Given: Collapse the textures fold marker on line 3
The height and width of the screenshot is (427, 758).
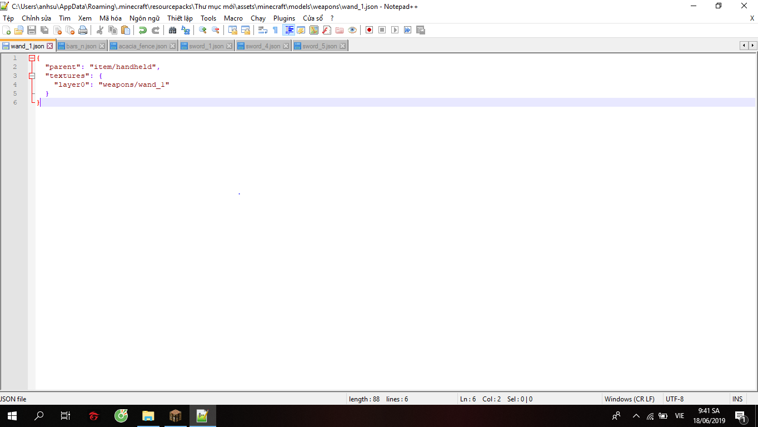Looking at the screenshot, I should coord(32,76).
